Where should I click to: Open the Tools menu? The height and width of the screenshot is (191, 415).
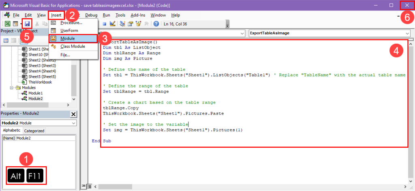(120, 15)
